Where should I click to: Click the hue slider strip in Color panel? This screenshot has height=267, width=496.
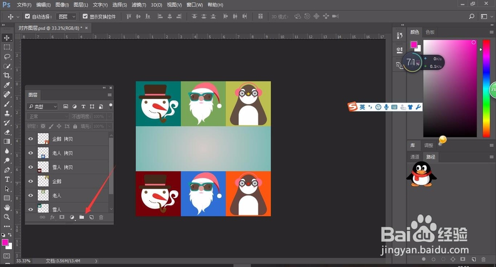(x=486, y=89)
